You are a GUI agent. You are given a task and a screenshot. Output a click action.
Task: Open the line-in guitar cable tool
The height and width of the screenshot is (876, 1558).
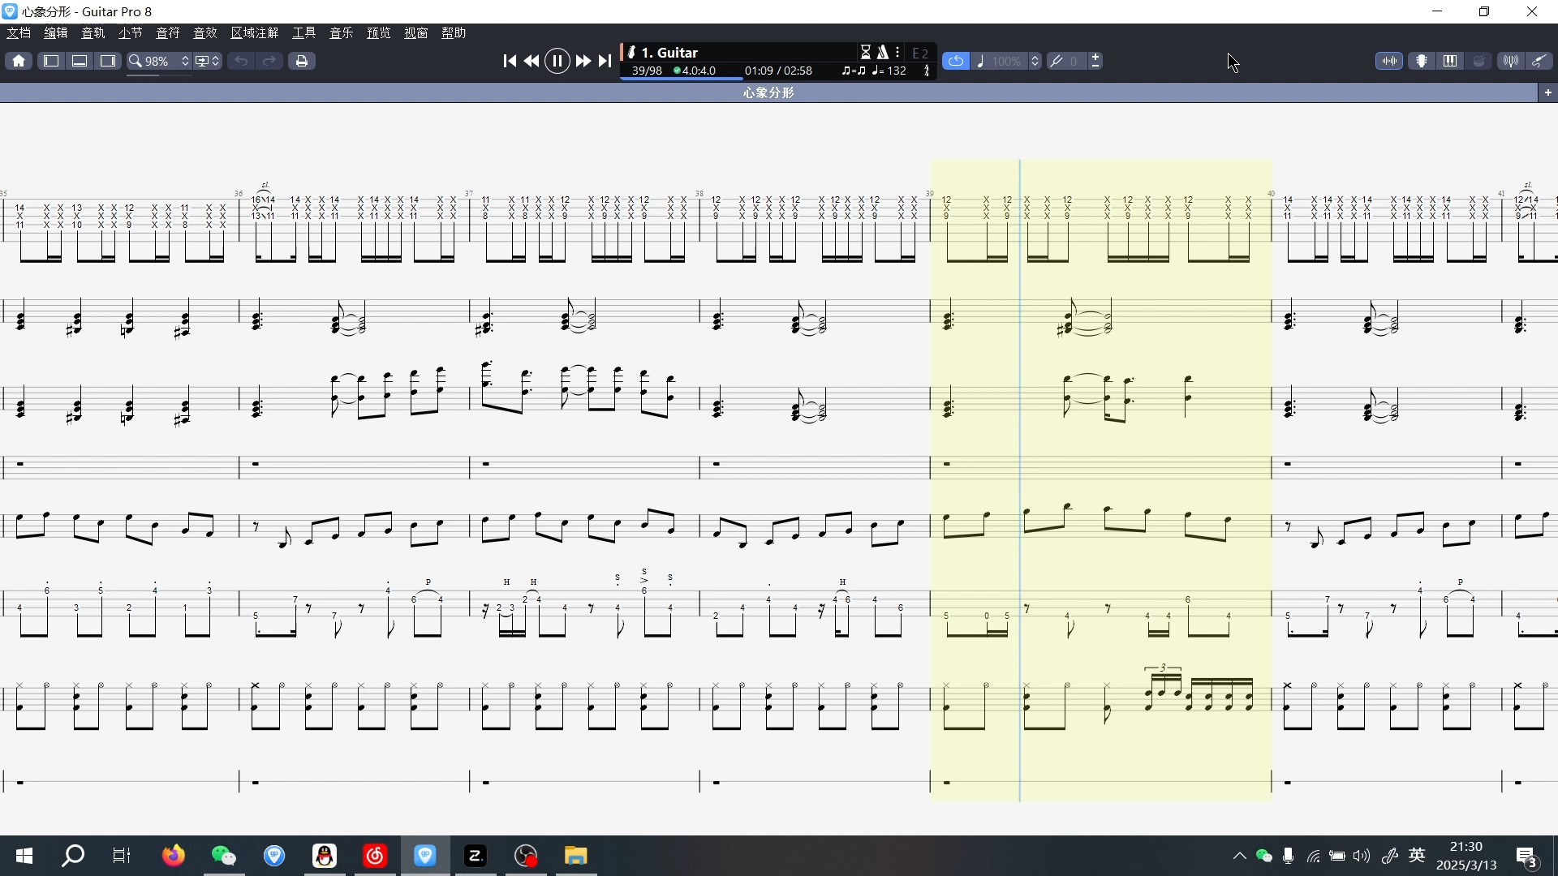[1539, 61]
